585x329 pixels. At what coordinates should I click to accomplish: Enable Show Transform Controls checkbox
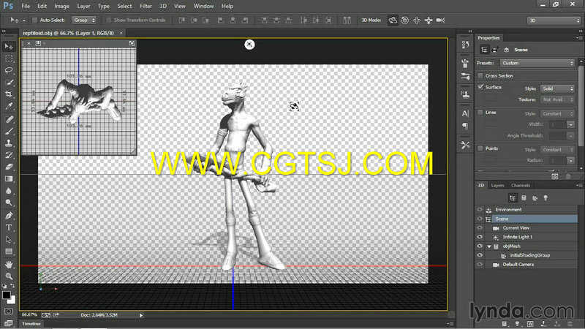(109, 20)
